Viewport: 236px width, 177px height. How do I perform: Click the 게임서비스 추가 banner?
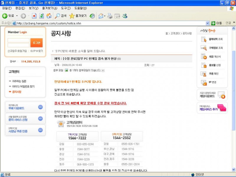click(x=212, y=108)
